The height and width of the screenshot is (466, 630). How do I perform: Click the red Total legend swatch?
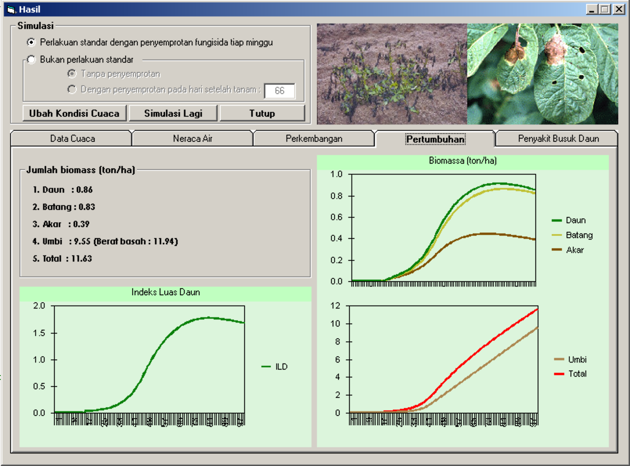559,374
